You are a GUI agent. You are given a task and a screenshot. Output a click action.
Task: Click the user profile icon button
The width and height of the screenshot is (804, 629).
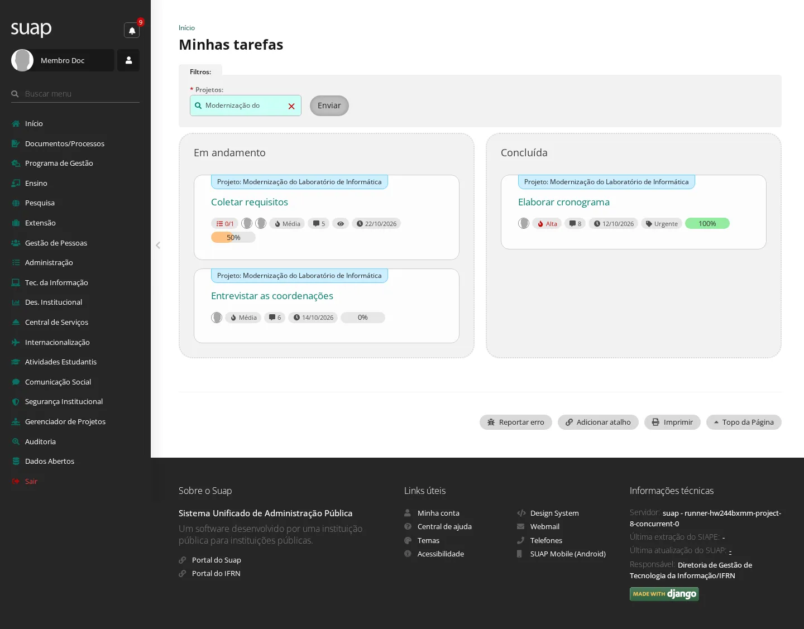[x=128, y=60]
